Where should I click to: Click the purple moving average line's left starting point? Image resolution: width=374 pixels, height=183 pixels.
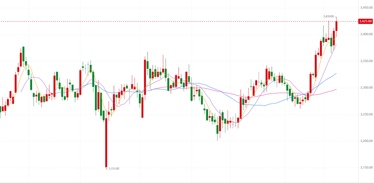pyautogui.click(x=21, y=92)
